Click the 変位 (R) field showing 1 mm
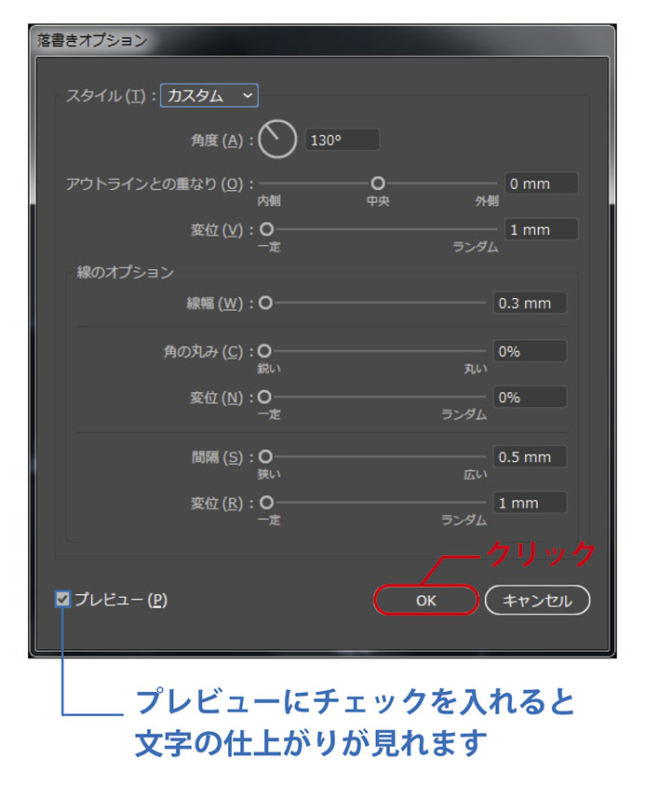Viewport: 645px width, 786px height. 530,503
